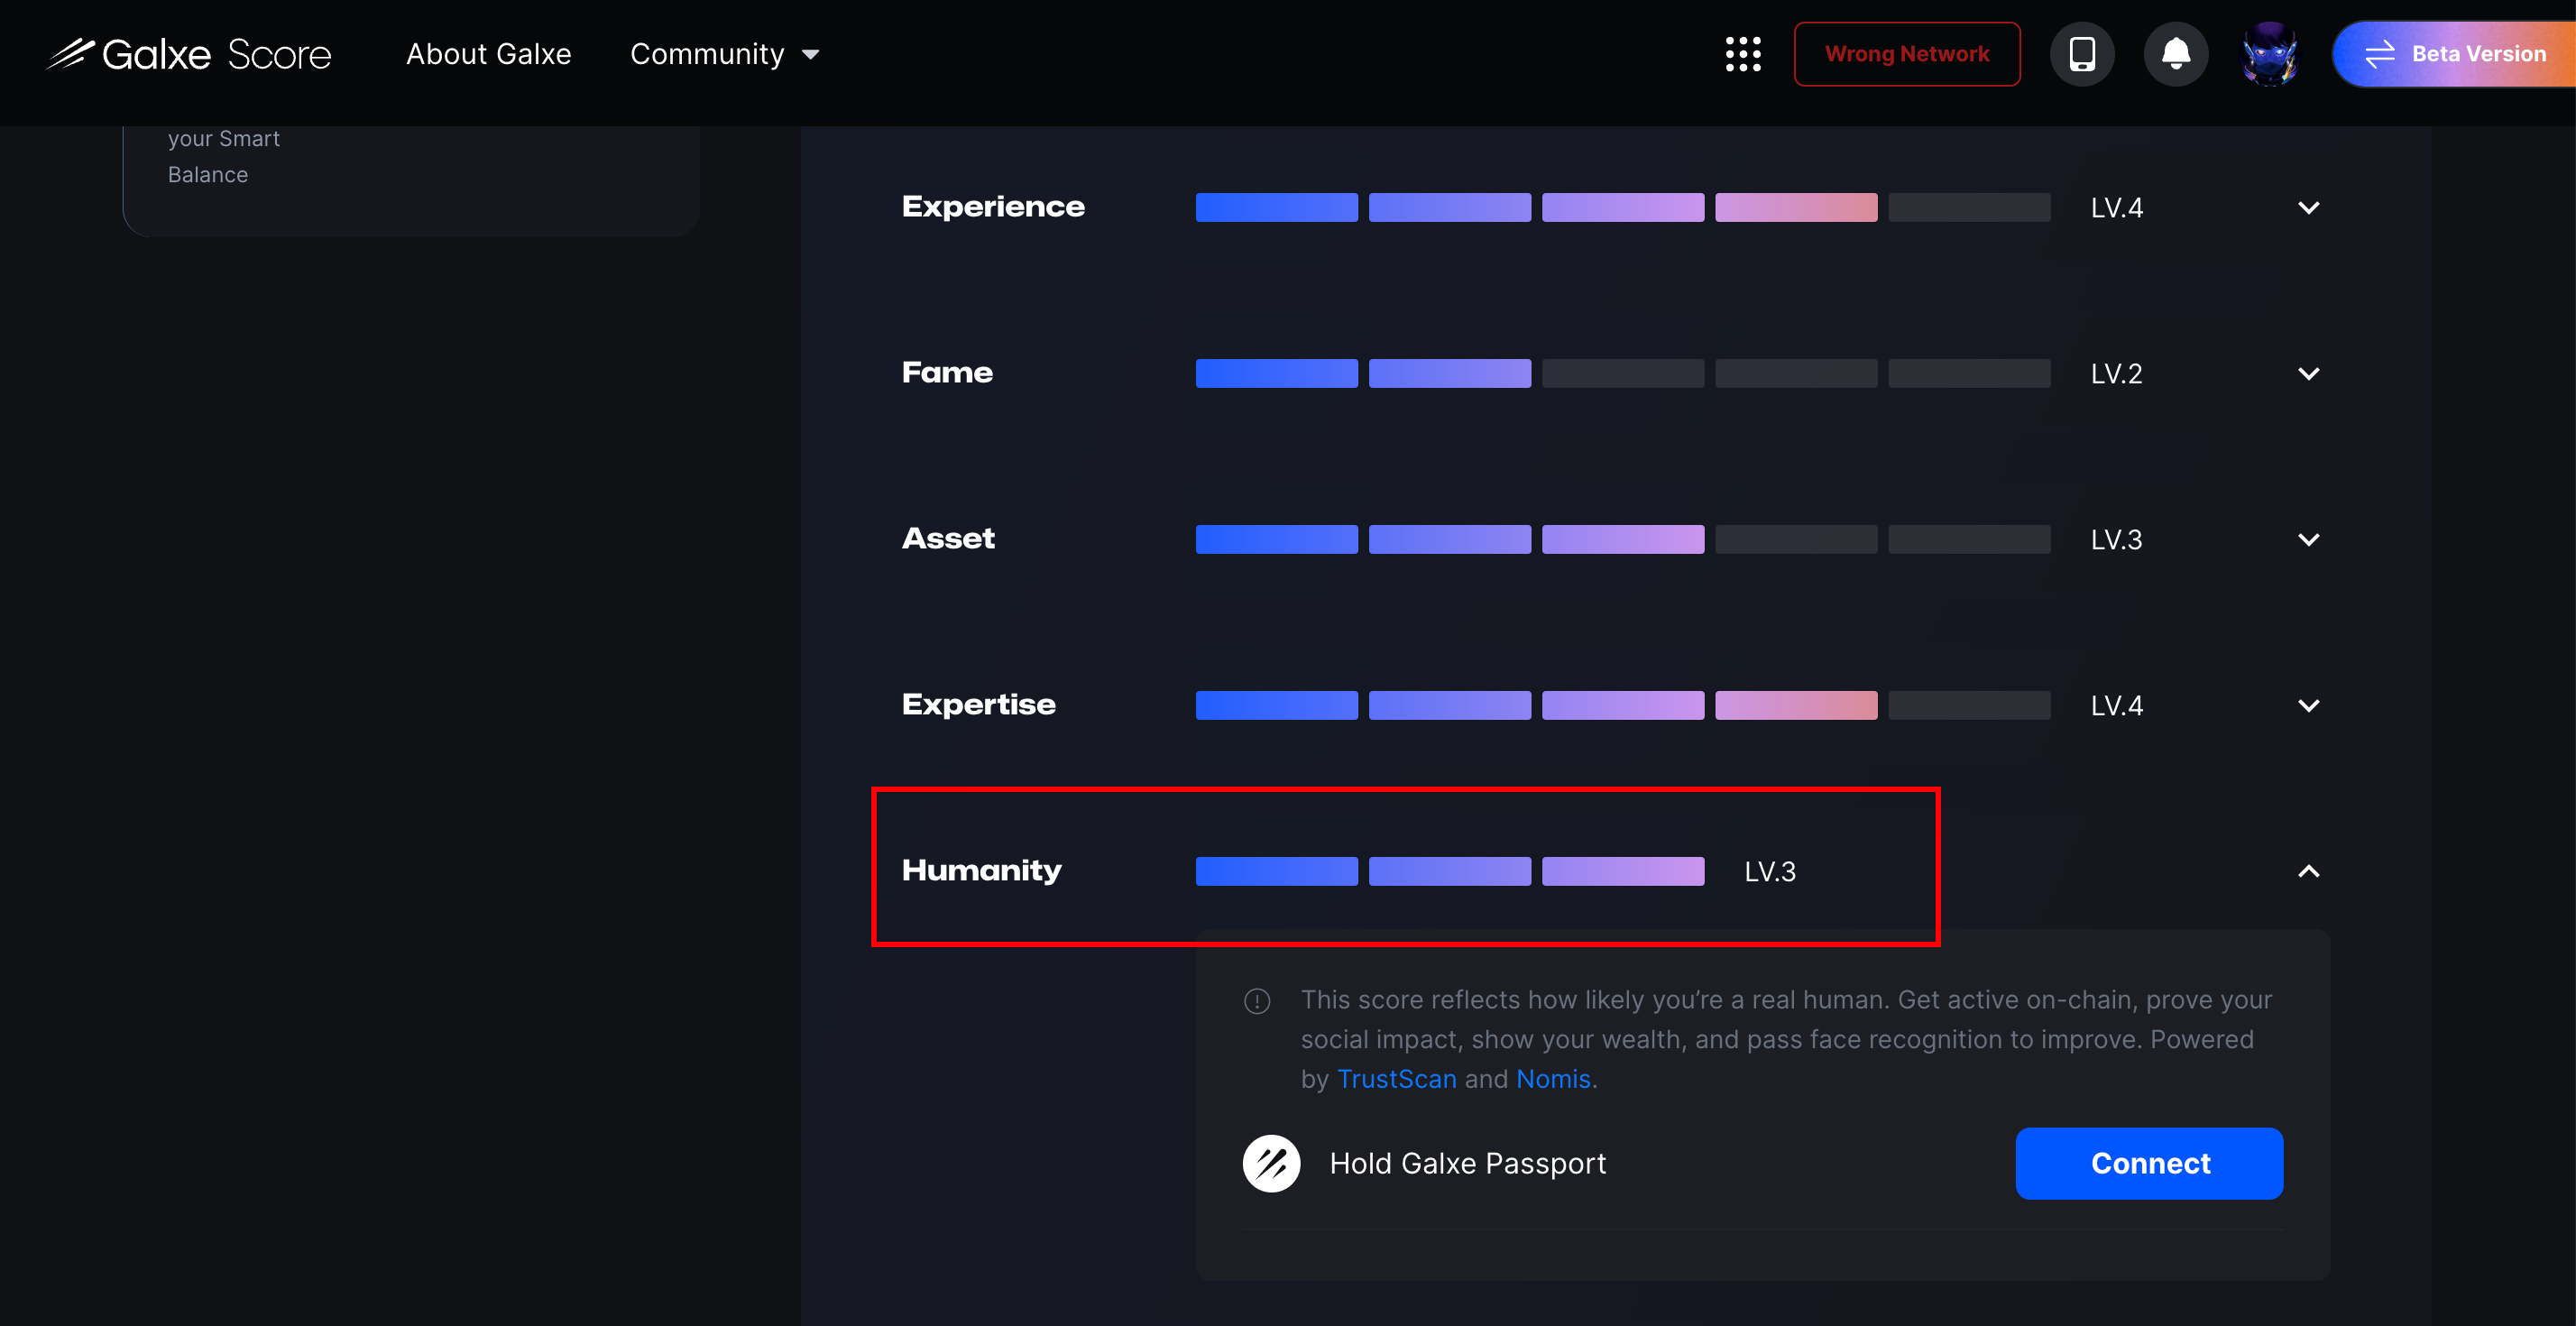
Task: Click the Hold Galxe Passport text
Action: point(1467,1164)
